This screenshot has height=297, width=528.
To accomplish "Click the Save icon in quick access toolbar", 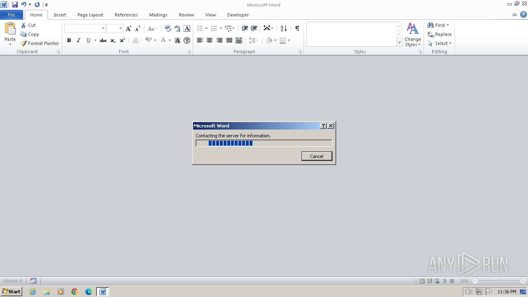I will (x=15, y=5).
